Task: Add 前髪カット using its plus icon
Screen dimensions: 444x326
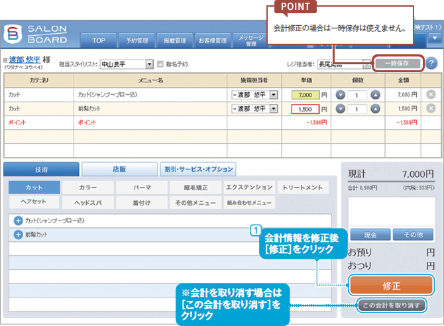Action: point(18,235)
